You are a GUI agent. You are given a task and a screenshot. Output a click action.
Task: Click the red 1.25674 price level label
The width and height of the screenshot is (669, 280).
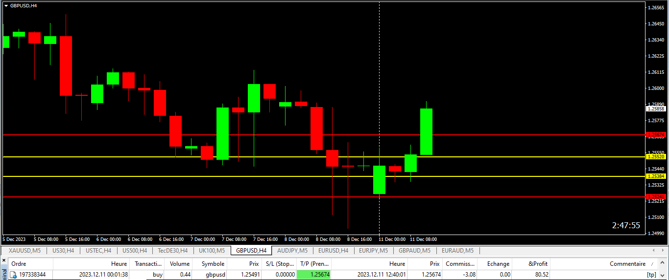[x=656, y=134]
